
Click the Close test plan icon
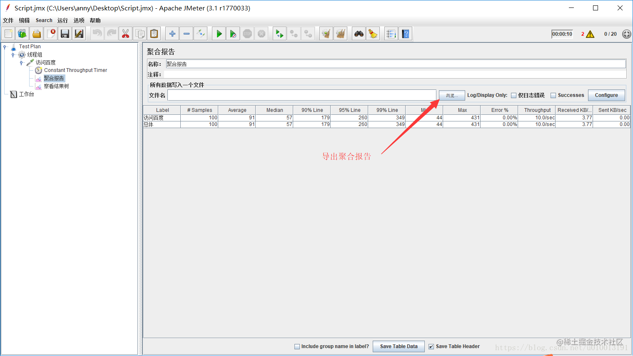click(x=51, y=34)
